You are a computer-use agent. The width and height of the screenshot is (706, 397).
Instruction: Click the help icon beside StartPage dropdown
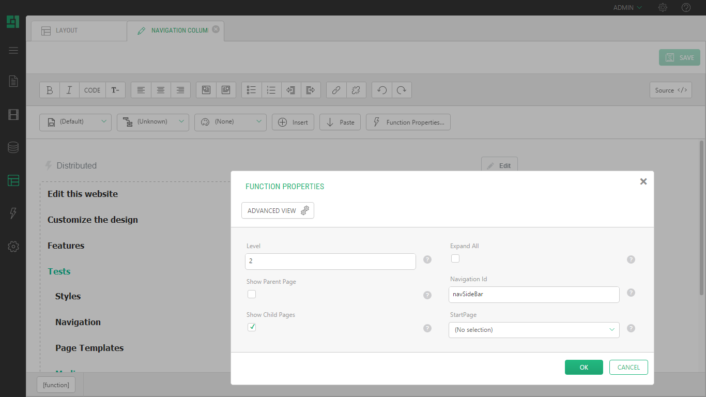tap(631, 328)
